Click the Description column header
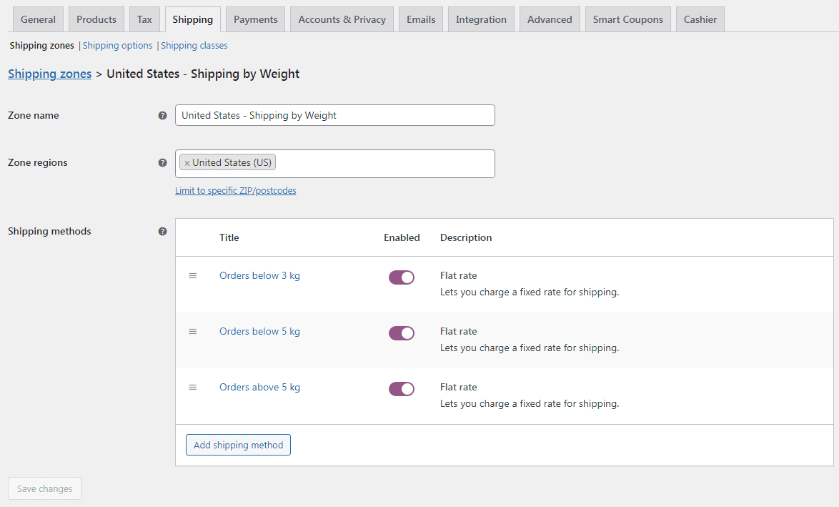839x507 pixels. pyautogui.click(x=466, y=237)
